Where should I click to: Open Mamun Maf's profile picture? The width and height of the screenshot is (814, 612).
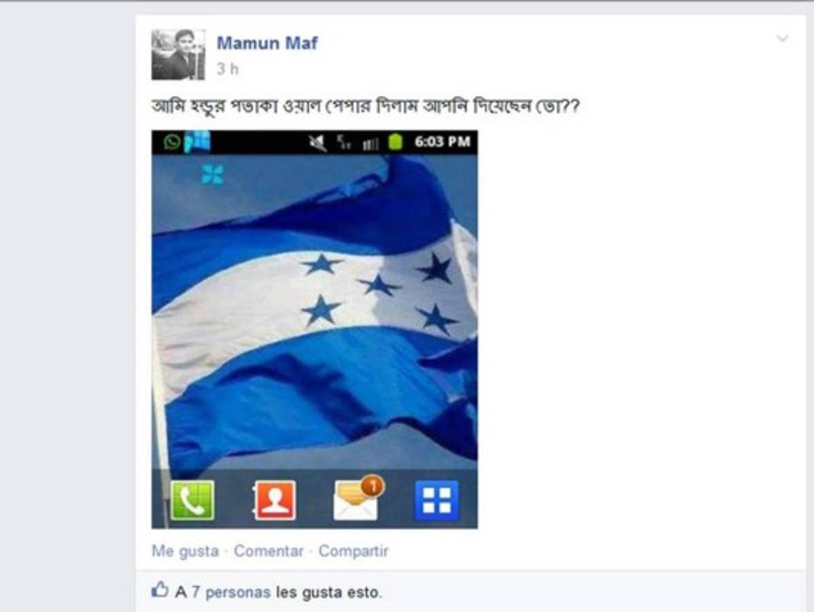coord(178,54)
